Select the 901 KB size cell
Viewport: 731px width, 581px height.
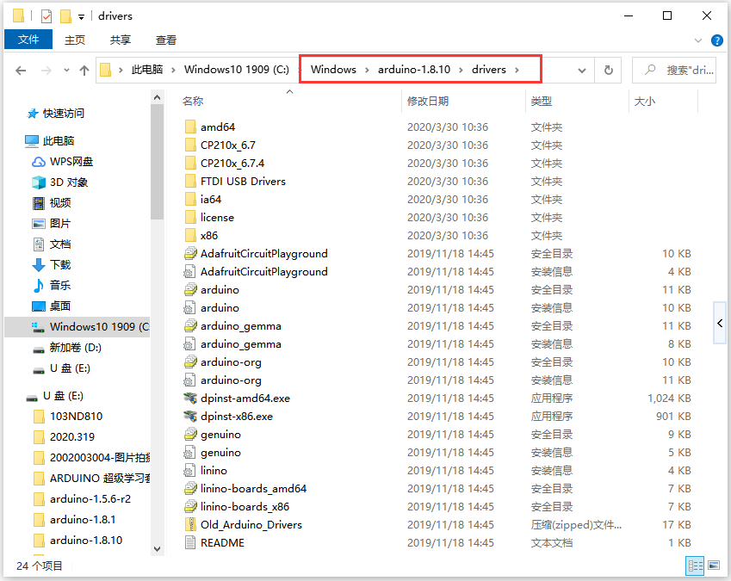point(673,417)
